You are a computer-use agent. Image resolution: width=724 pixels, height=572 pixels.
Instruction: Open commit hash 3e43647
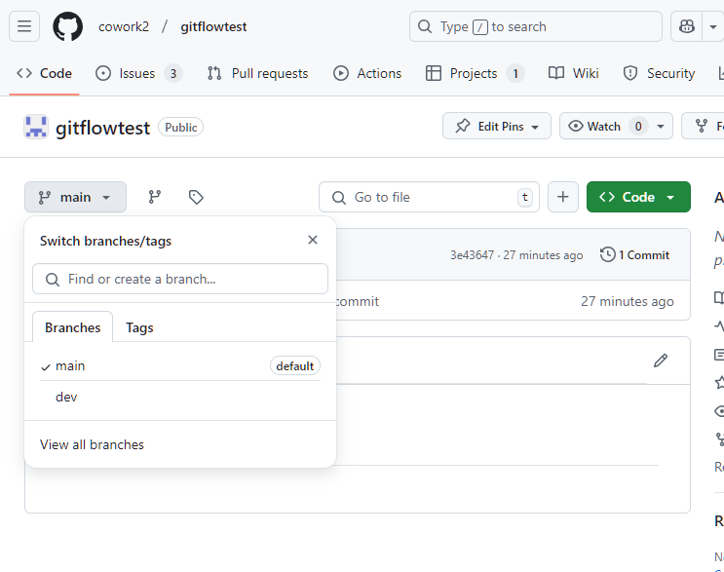[472, 255]
